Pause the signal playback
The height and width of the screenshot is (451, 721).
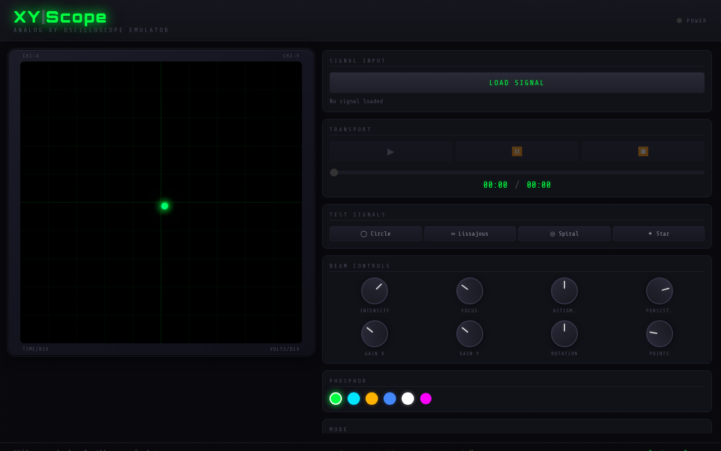click(x=517, y=152)
